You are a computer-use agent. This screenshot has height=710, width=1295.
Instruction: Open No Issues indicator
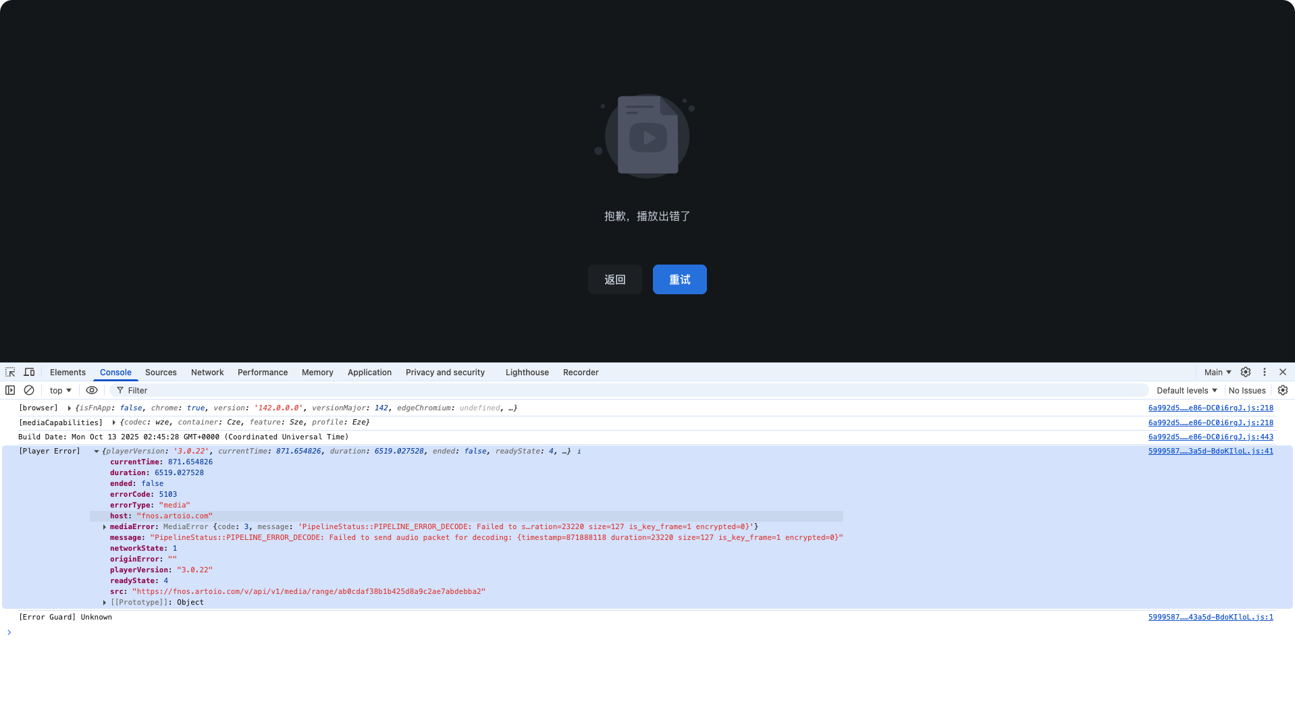tap(1247, 390)
